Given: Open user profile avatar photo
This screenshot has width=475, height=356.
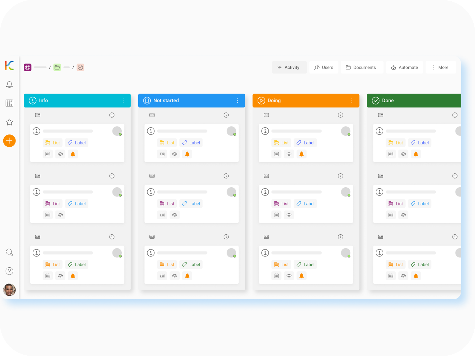Looking at the screenshot, I should click(9, 290).
